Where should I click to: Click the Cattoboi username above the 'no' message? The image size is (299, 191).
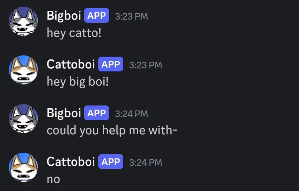pos(71,162)
